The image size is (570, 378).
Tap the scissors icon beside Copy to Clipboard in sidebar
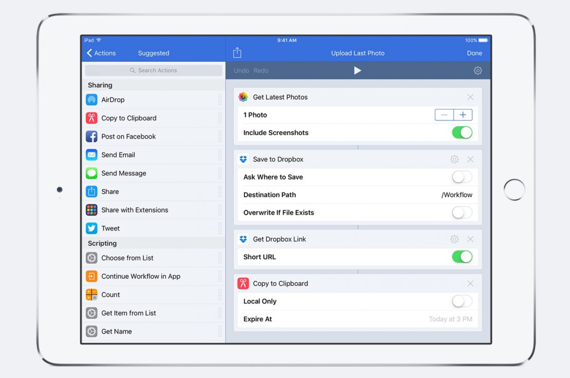pyautogui.click(x=91, y=118)
